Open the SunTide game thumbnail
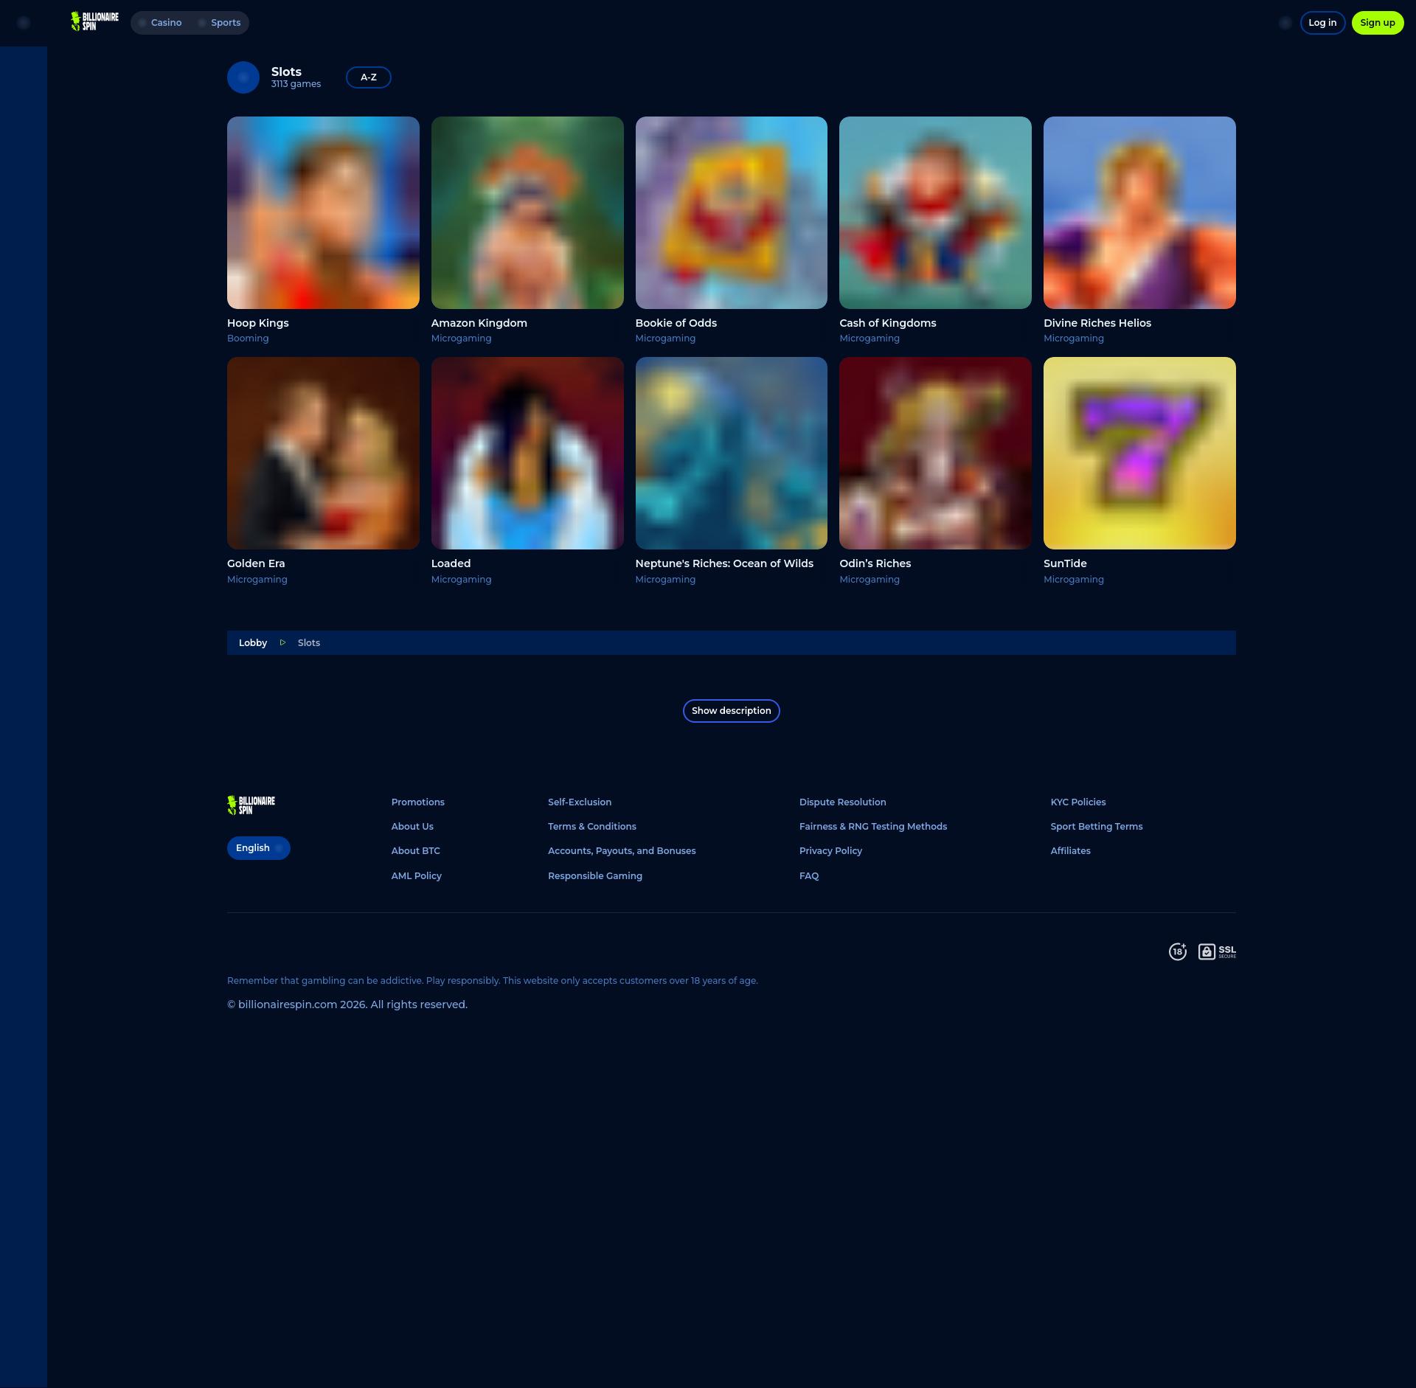Image resolution: width=1416 pixels, height=1388 pixels. (1139, 453)
